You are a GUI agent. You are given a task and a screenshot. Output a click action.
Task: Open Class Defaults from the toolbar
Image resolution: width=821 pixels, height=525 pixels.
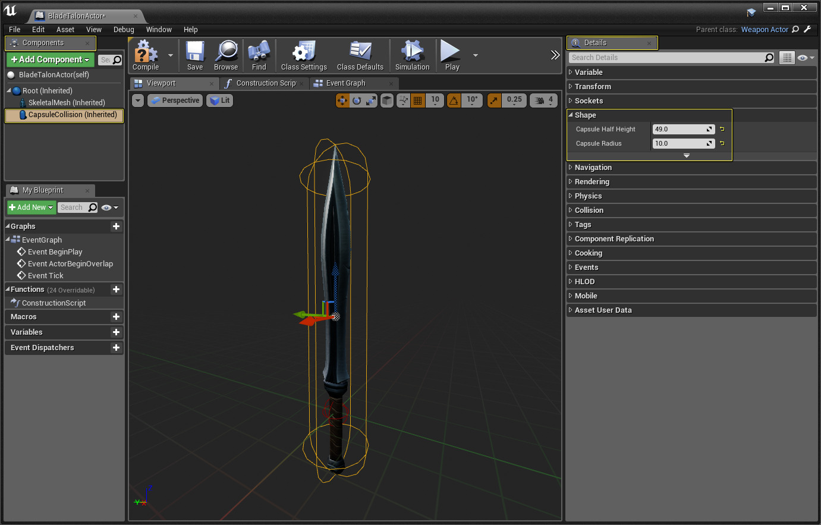[x=360, y=54]
